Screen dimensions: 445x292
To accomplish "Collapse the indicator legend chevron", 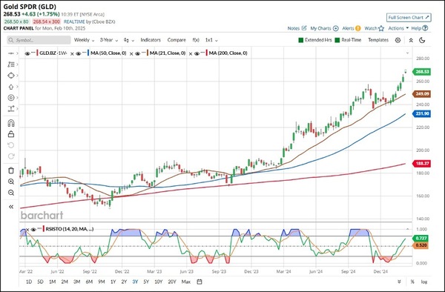I will [x=407, y=53].
